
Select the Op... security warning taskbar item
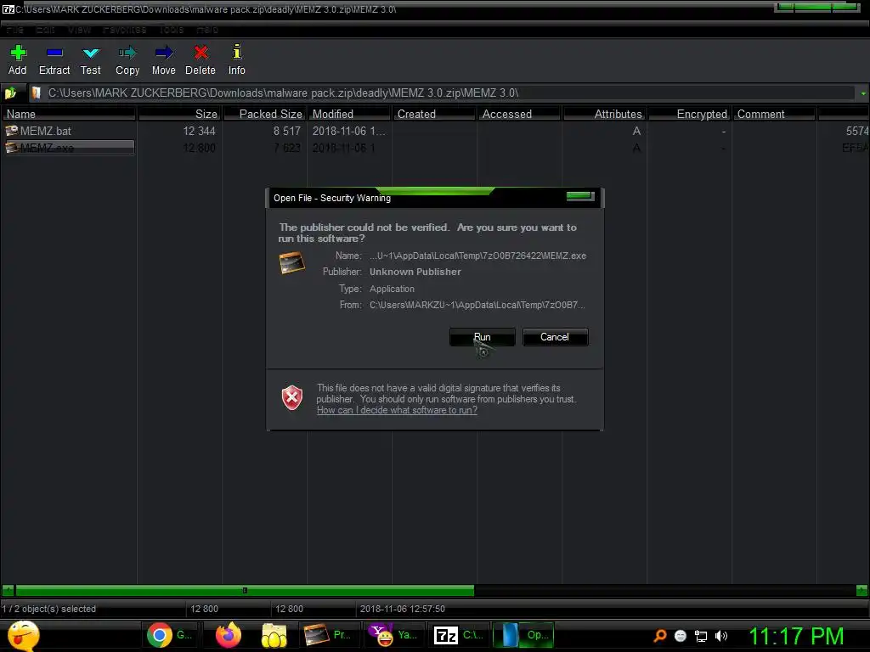pyautogui.click(x=523, y=635)
